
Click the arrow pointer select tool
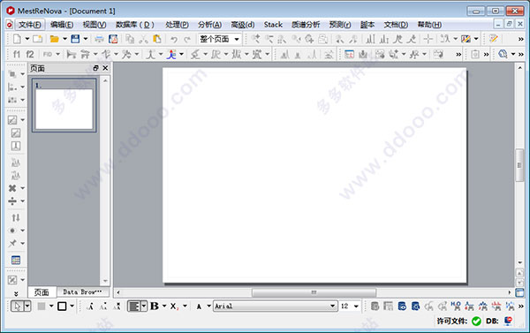click(17, 307)
